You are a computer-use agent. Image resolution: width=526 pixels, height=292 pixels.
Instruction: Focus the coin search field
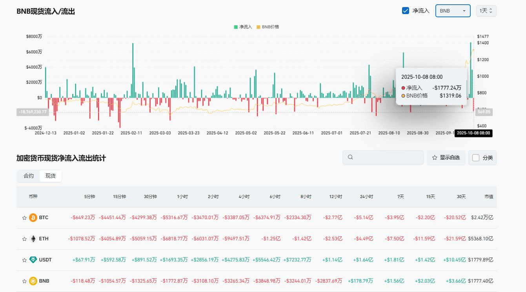click(383, 157)
